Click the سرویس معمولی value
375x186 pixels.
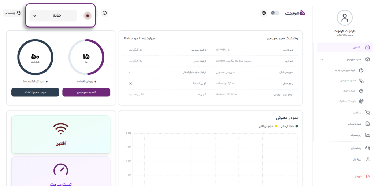coord(225,72)
